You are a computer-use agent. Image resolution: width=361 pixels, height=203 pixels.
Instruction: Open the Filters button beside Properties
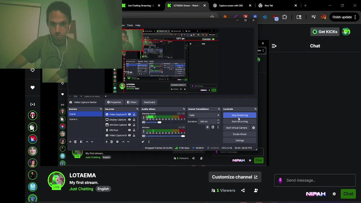tap(132, 102)
